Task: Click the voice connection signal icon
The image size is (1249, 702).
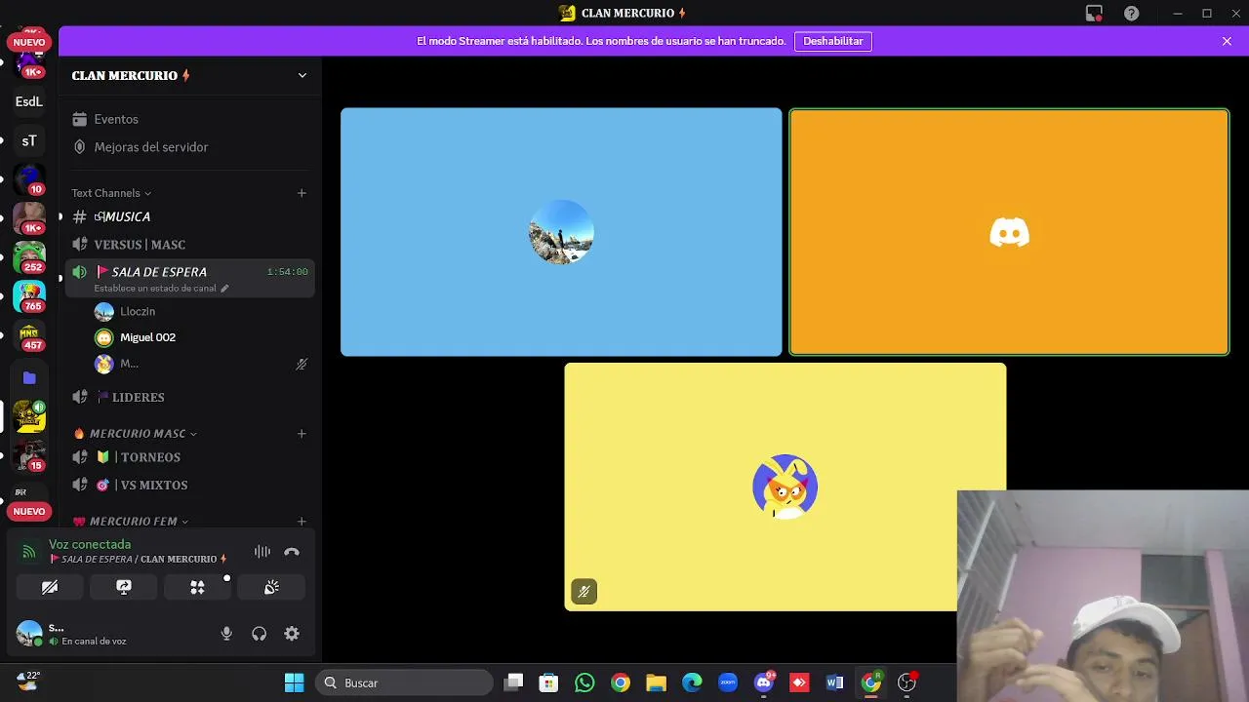Action: (x=29, y=552)
